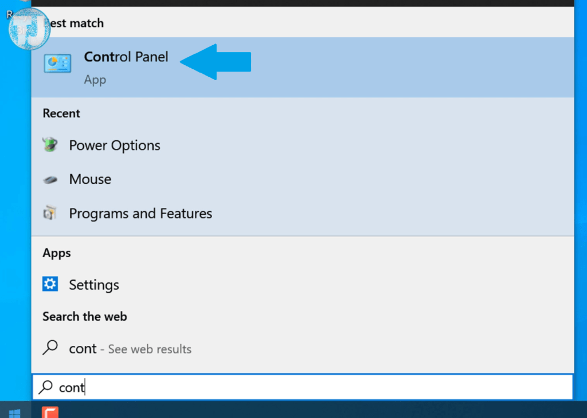Click the magnifier icon inside search box

coord(46,387)
